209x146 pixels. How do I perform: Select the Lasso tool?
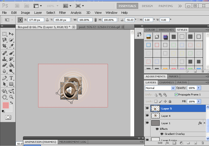coord(4,40)
